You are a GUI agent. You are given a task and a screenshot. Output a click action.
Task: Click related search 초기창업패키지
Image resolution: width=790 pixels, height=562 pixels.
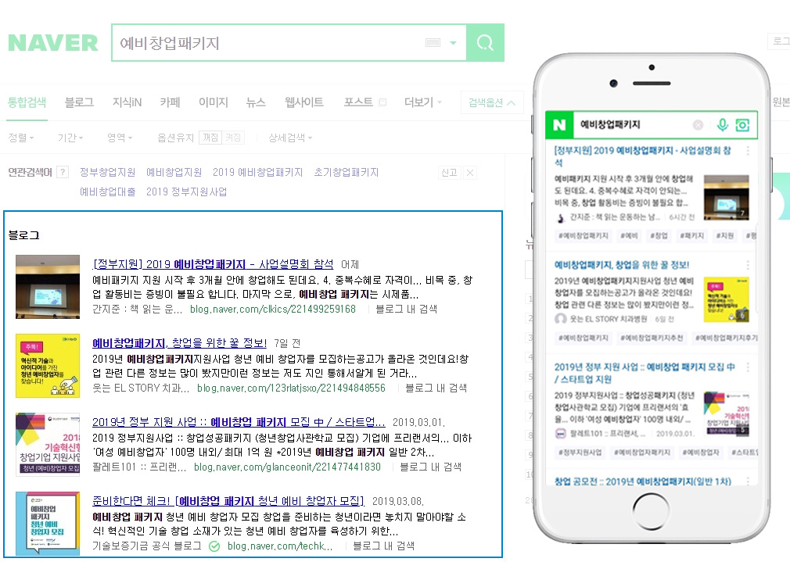click(x=347, y=172)
